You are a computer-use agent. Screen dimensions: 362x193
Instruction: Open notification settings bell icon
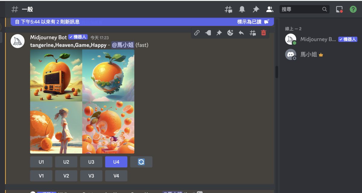point(242,9)
